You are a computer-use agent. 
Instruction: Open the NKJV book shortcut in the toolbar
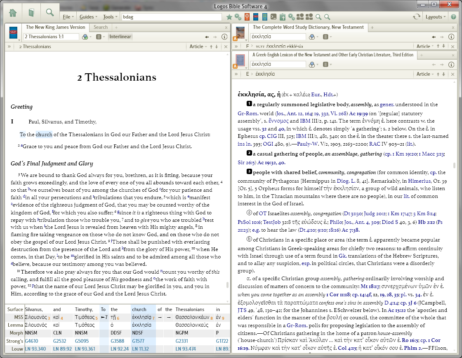click(x=256, y=17)
